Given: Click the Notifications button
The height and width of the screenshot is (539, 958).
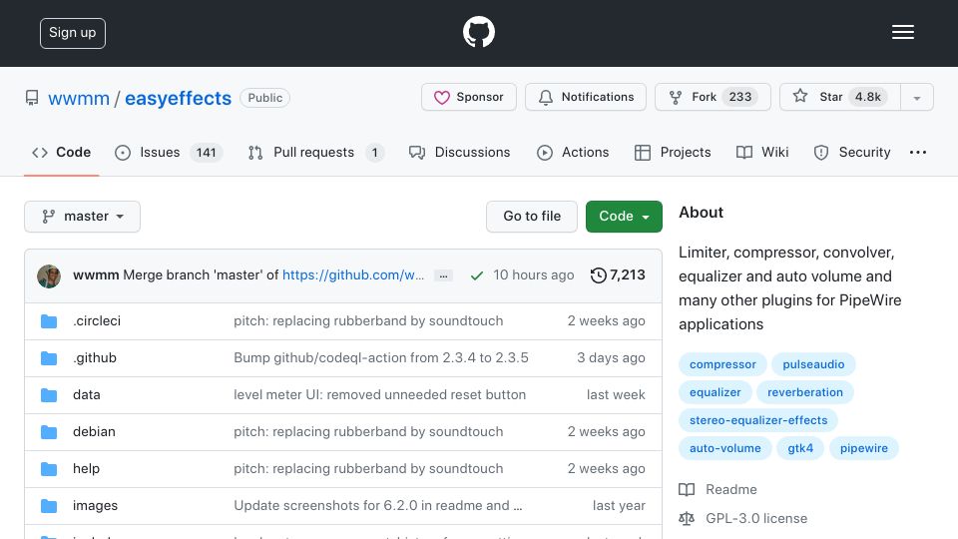Looking at the screenshot, I should (x=586, y=97).
